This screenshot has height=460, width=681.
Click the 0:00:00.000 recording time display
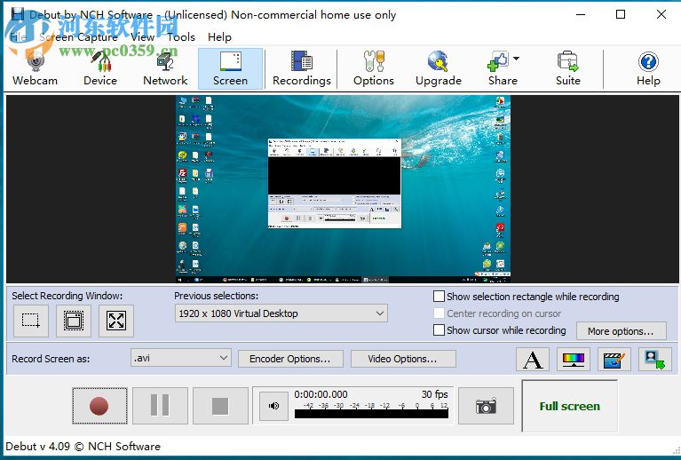(x=321, y=394)
